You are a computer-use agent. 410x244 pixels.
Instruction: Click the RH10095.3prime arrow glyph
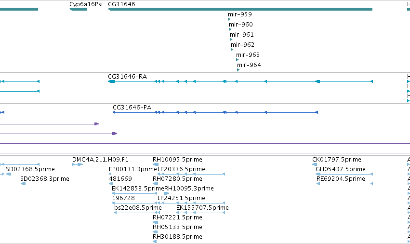pyautogui.click(x=167, y=193)
